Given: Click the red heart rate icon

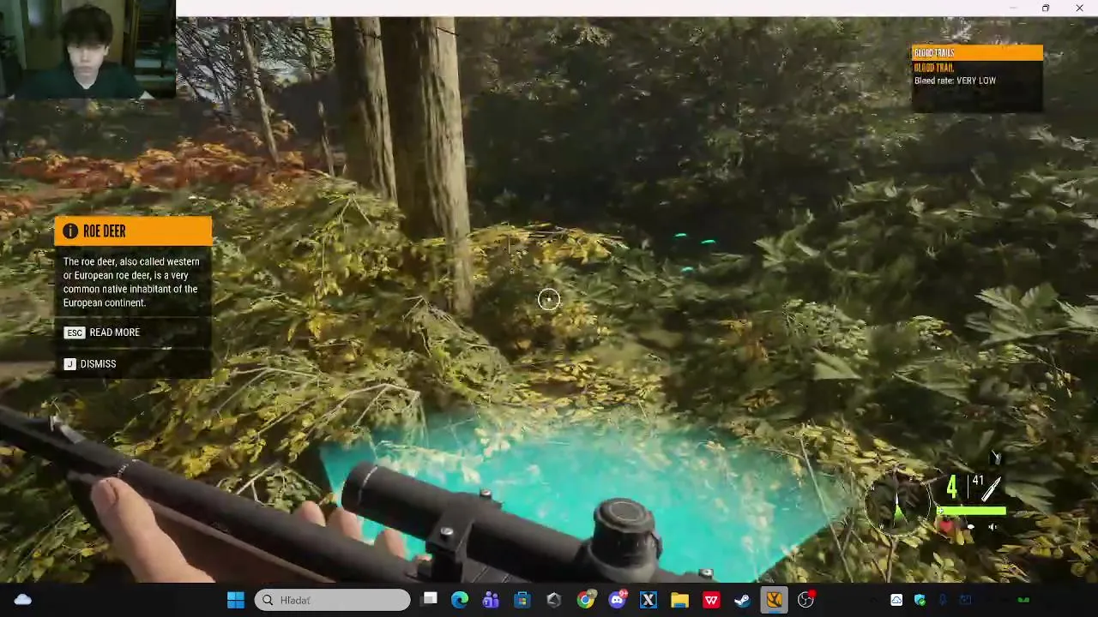Looking at the screenshot, I should click(x=947, y=526).
